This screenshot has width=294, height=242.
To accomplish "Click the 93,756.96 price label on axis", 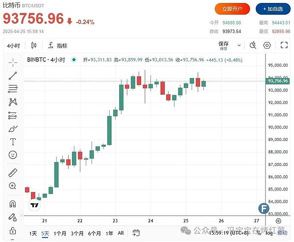I will tap(278, 81).
